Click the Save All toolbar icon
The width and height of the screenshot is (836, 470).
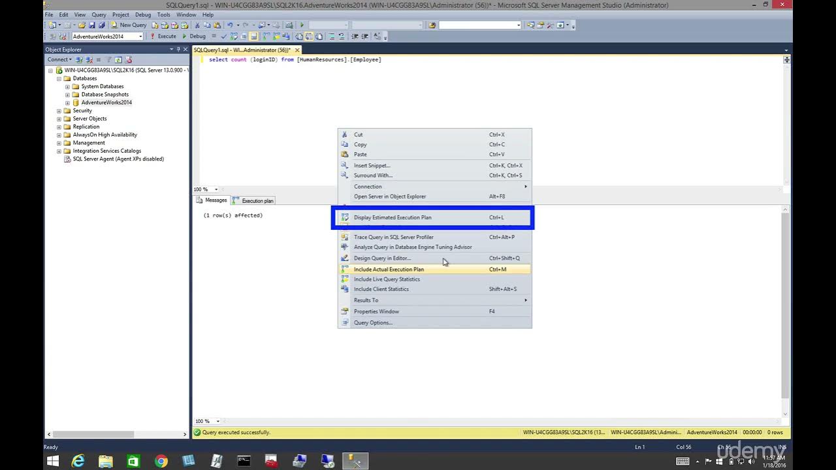pos(102,25)
